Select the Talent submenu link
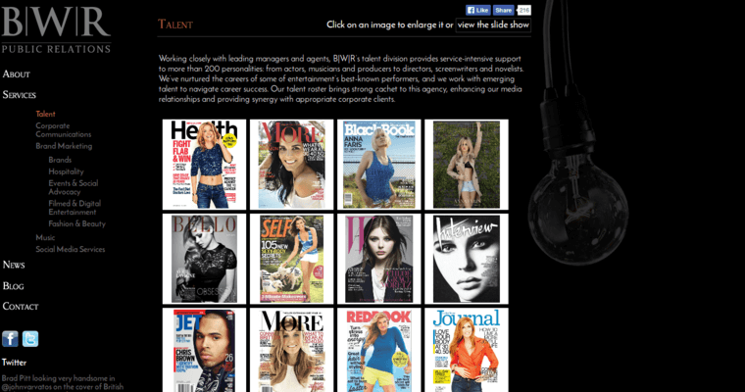Image resolution: width=745 pixels, height=392 pixels. pyautogui.click(x=46, y=114)
